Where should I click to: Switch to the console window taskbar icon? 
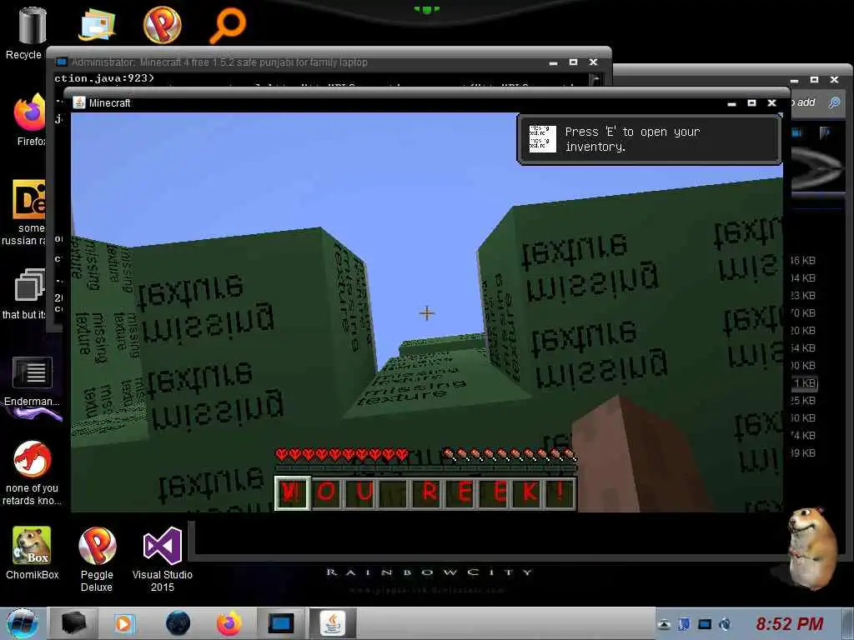click(x=281, y=623)
